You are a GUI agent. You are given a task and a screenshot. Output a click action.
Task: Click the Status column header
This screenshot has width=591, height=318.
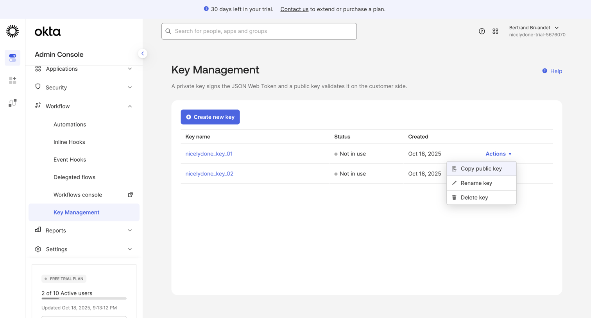pyautogui.click(x=342, y=137)
